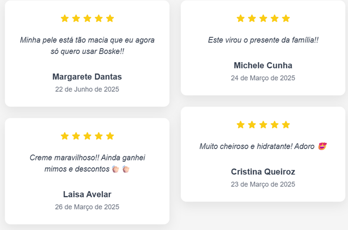Click review text 'Creme maravilhoso!! Ainda ganhei'

(87, 158)
